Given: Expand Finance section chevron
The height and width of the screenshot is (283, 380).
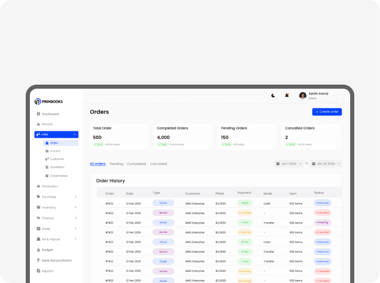Looking at the screenshot, I should (x=75, y=218).
